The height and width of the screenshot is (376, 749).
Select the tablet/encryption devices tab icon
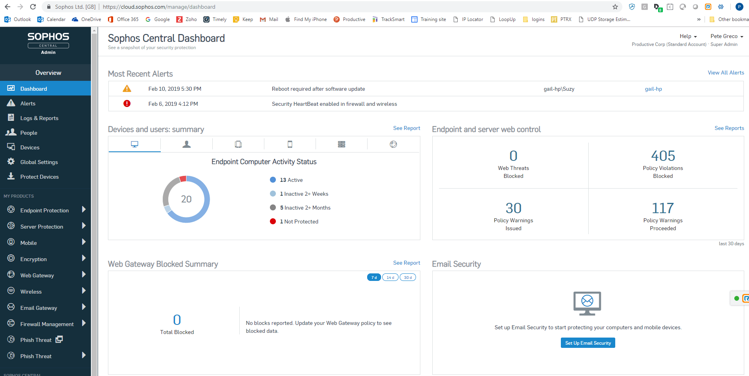click(238, 144)
